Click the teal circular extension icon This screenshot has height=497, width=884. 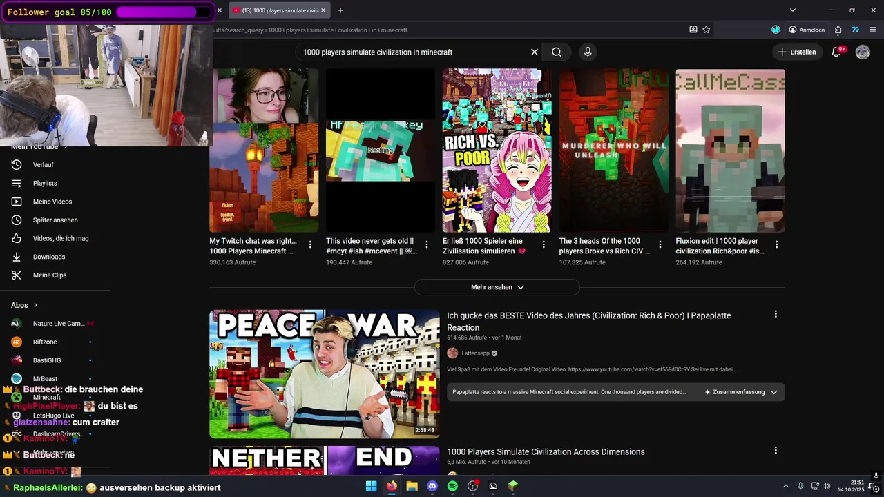point(776,30)
